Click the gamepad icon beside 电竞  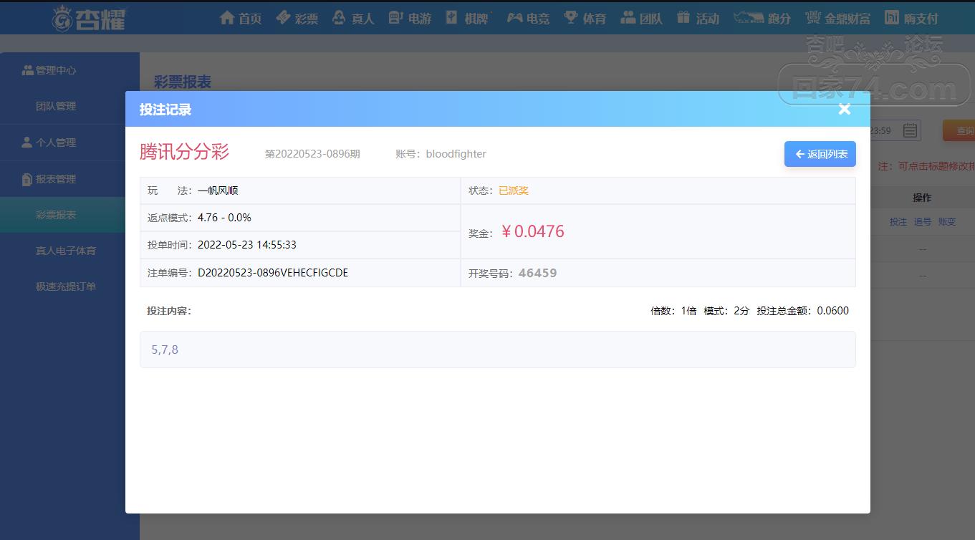point(514,17)
